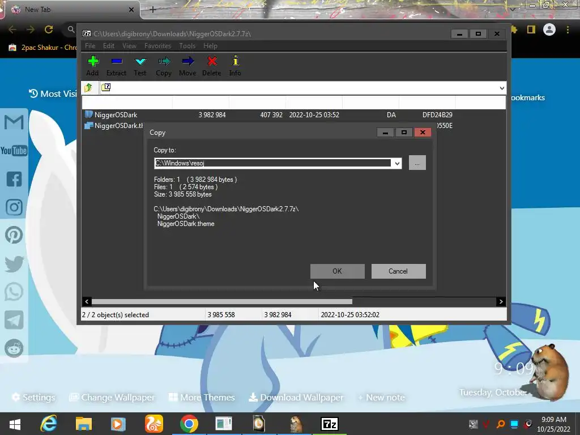Viewport: 580px width, 435px height.
Task: Open the Help menu in 7-Zip
Action: coord(210,46)
